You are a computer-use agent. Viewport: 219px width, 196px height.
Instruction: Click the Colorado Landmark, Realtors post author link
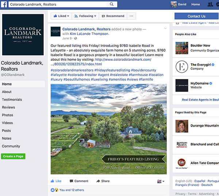pos(86,29)
